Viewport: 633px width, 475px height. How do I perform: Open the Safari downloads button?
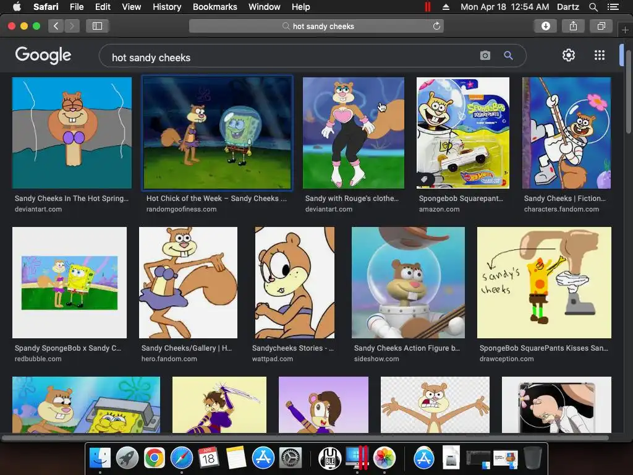point(545,26)
